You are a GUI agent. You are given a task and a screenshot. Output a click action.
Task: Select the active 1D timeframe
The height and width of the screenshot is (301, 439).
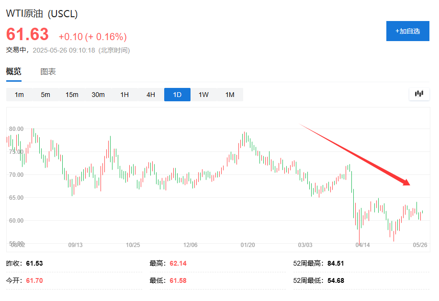pos(177,95)
